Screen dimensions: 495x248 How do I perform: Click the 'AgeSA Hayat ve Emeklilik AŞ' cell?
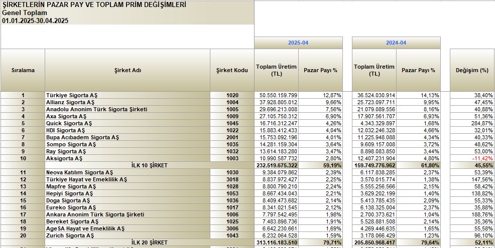[x=128, y=228]
